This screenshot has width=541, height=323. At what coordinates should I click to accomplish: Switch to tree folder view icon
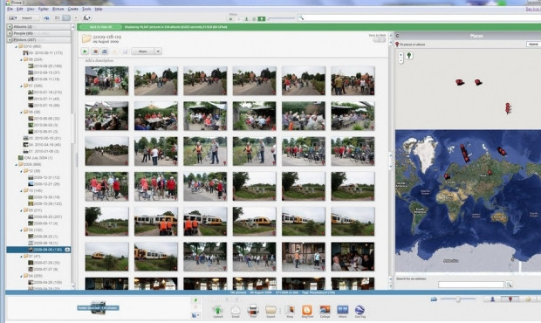66,18
